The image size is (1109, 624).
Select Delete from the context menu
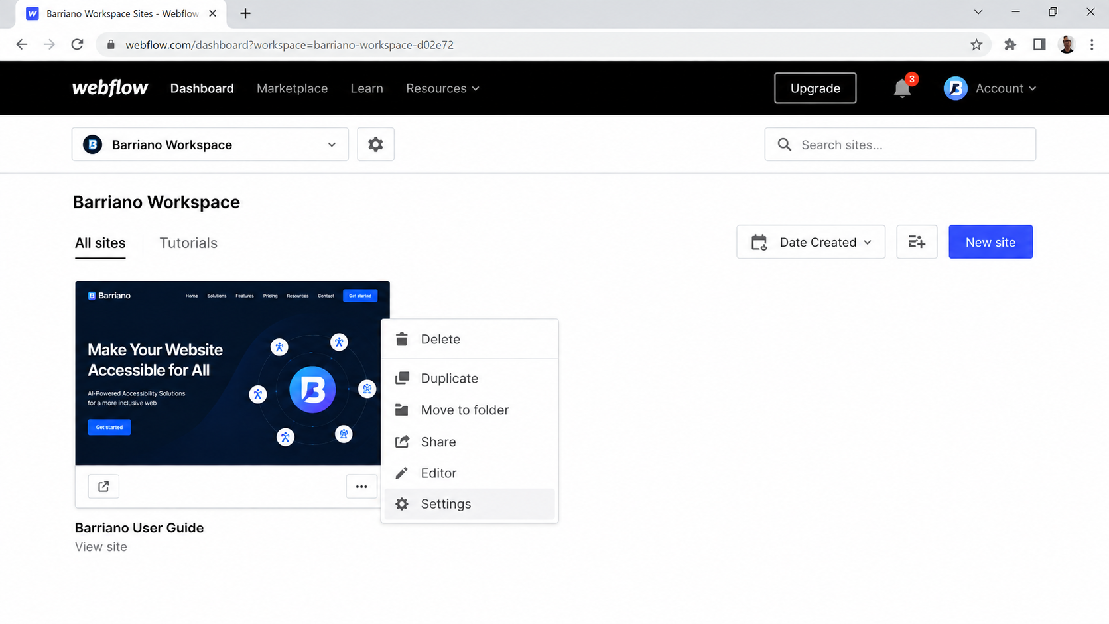(470, 339)
